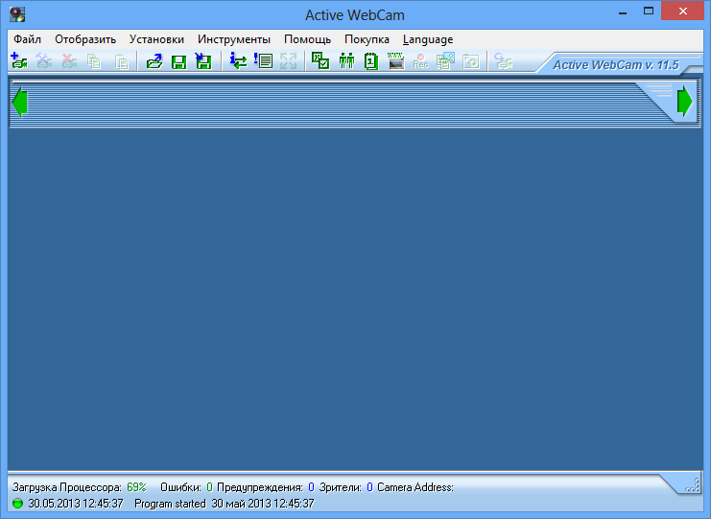
Task: Save with the green floppy disk icon
Action: pos(179,61)
